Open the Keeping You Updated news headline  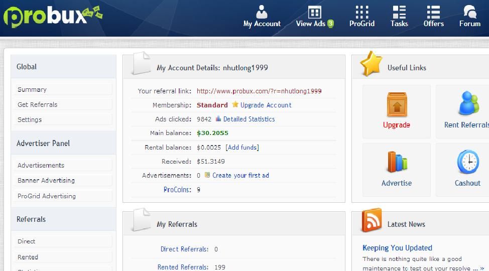coord(397,247)
